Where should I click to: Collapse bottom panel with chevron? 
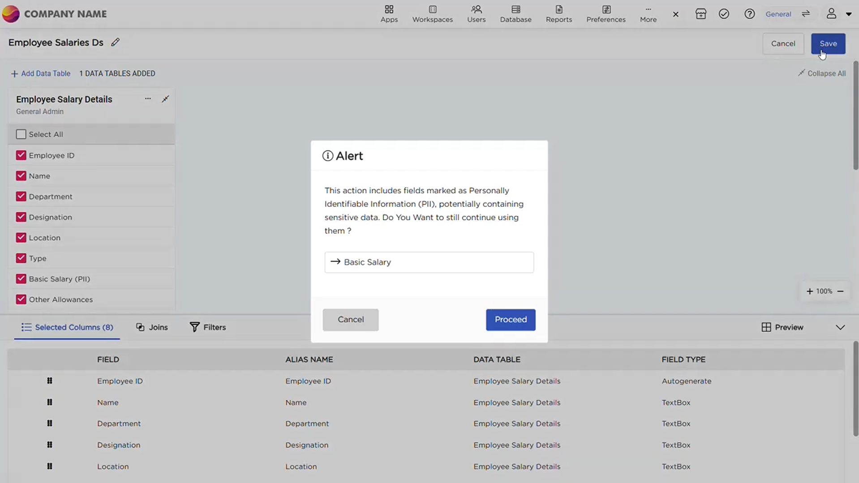point(840,327)
